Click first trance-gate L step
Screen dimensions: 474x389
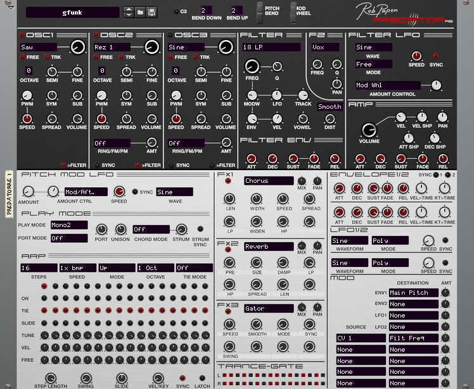[224, 376]
